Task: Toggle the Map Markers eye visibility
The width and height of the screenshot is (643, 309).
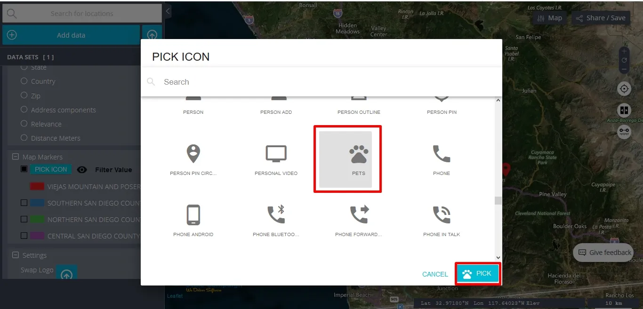Action: point(82,170)
